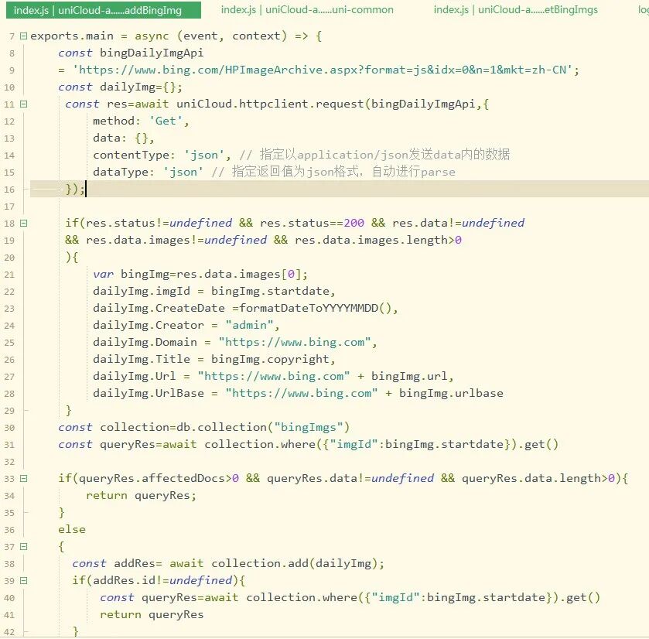Click the 'Get' method string value
This screenshot has width=649, height=639.
(x=166, y=121)
